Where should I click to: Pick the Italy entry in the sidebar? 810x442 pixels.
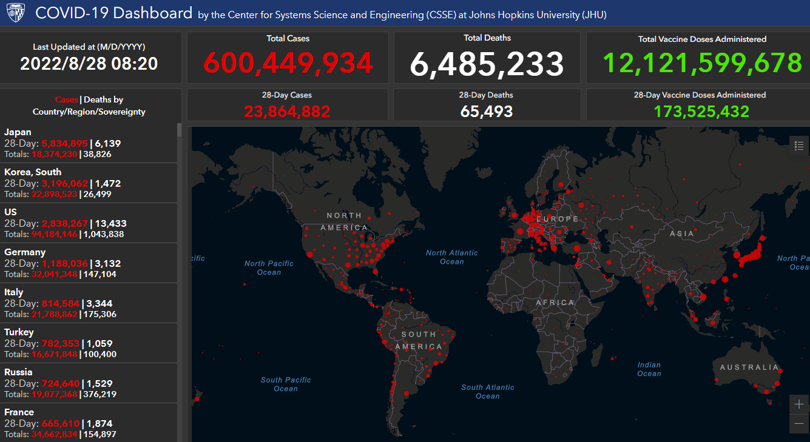click(x=14, y=292)
